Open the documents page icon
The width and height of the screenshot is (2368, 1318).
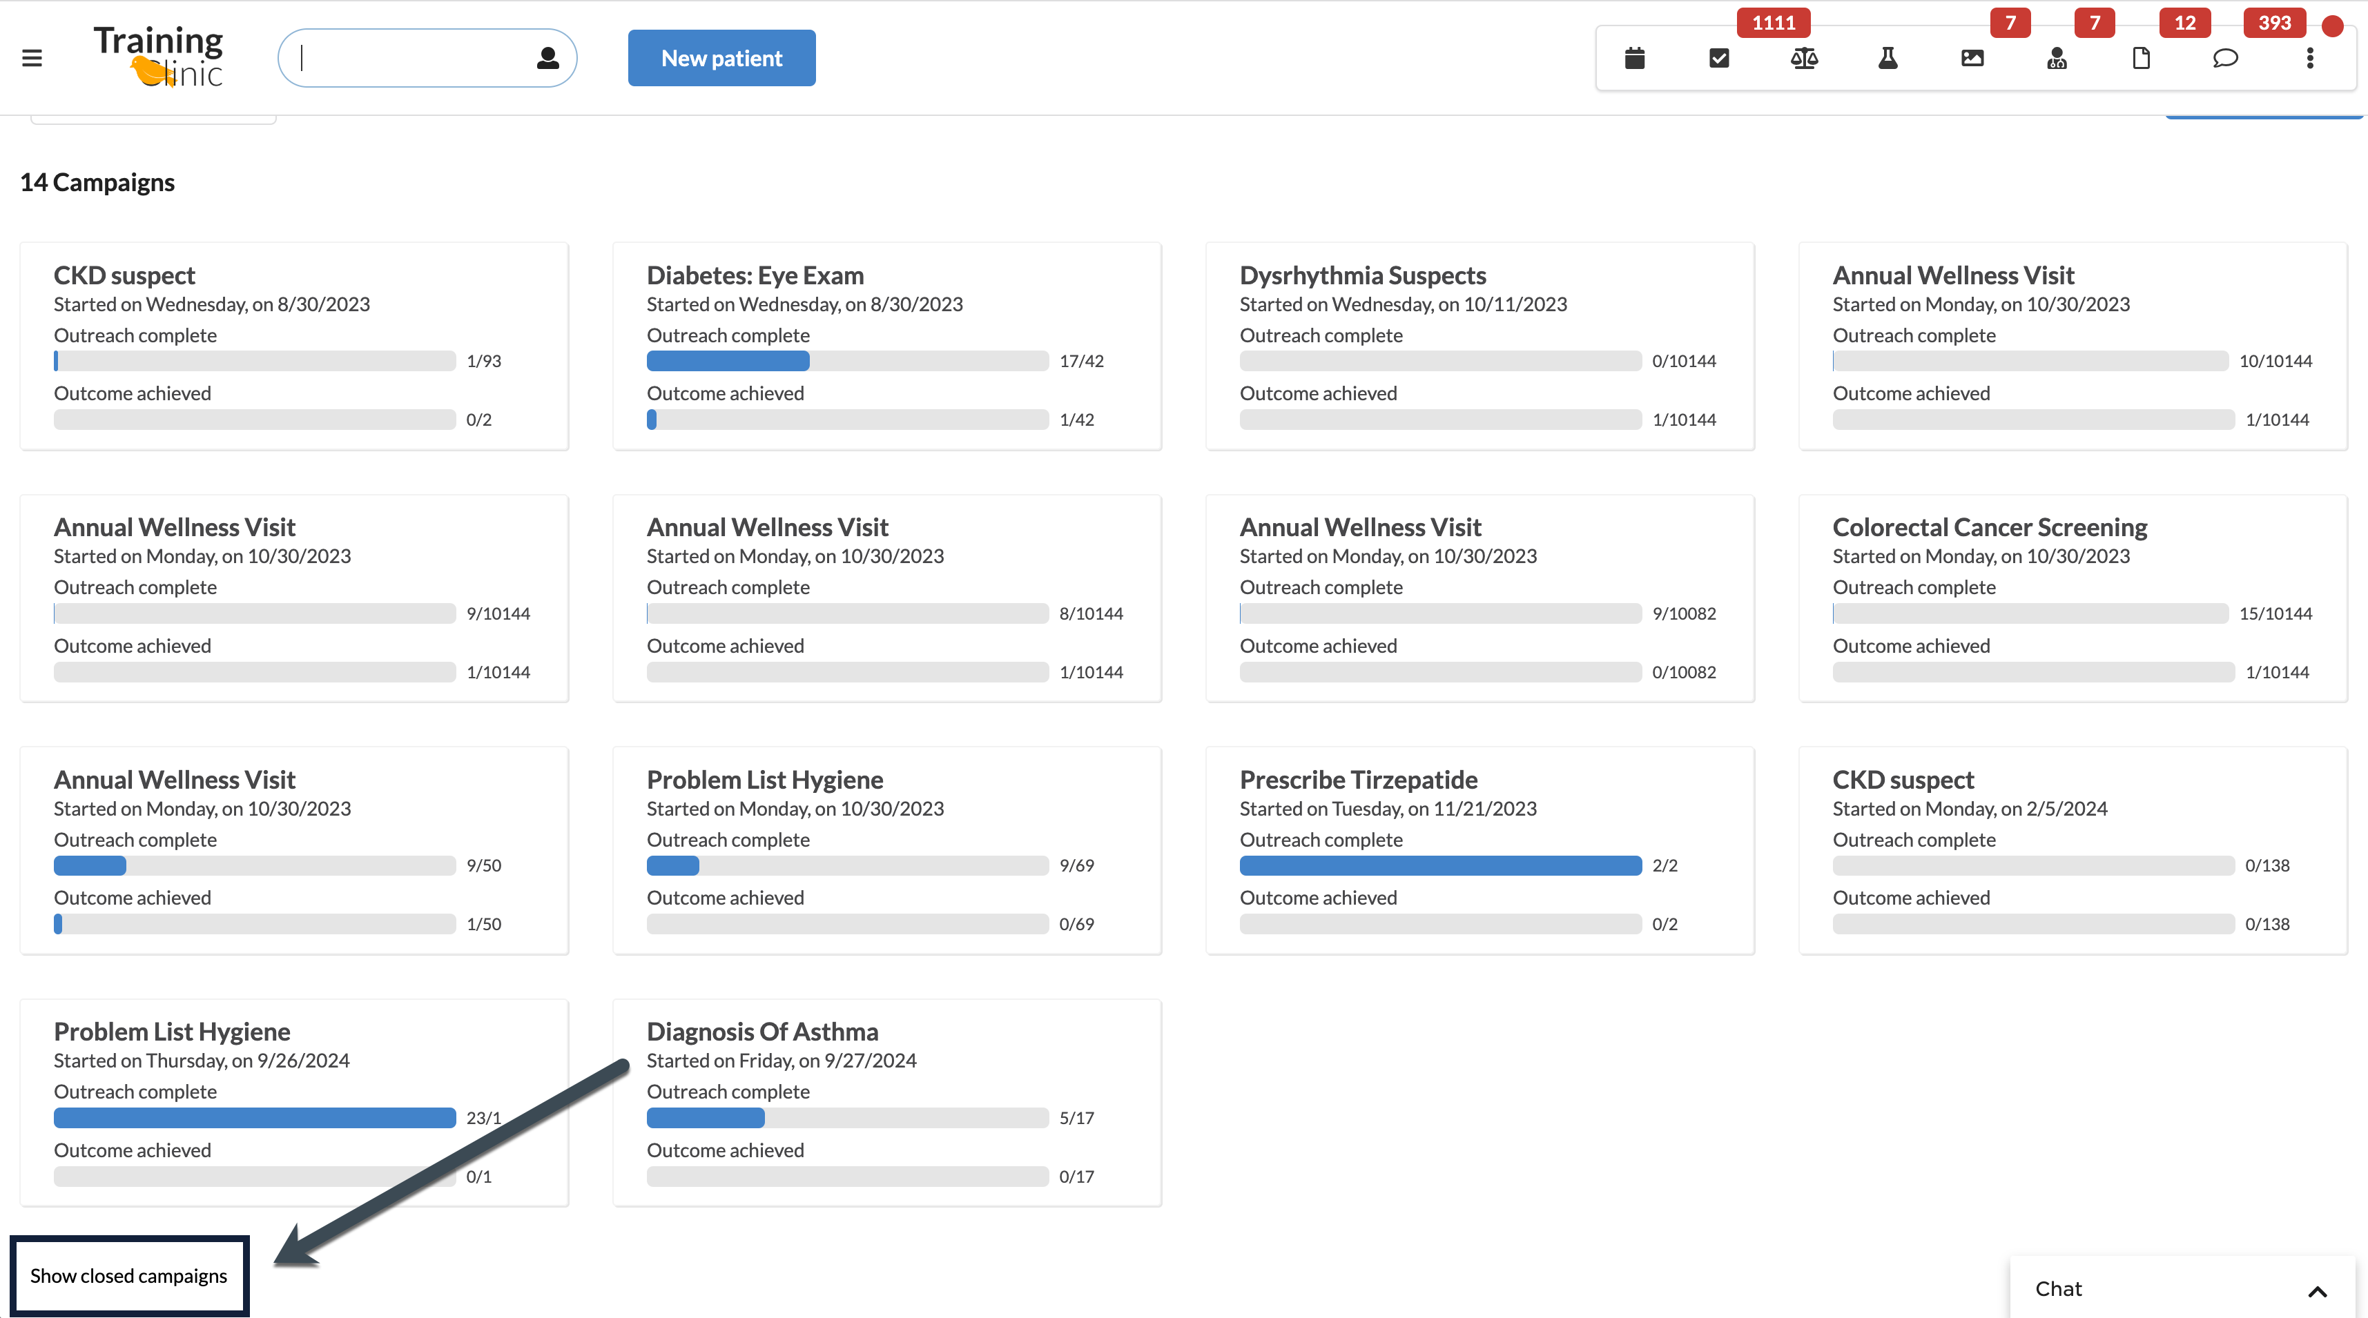[x=2141, y=59]
